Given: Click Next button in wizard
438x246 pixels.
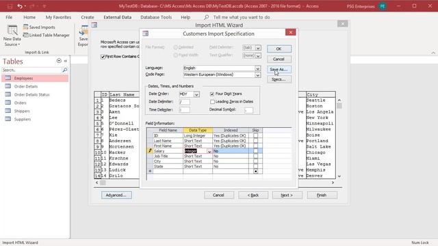Looking at the screenshot, I should pos(287,195).
